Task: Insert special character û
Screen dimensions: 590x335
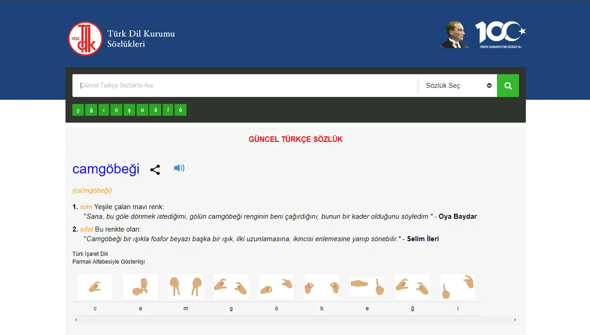Action: [180, 110]
